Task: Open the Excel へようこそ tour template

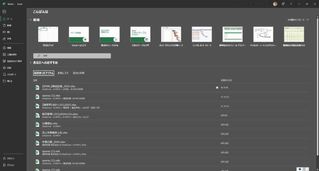Action: click(79, 37)
